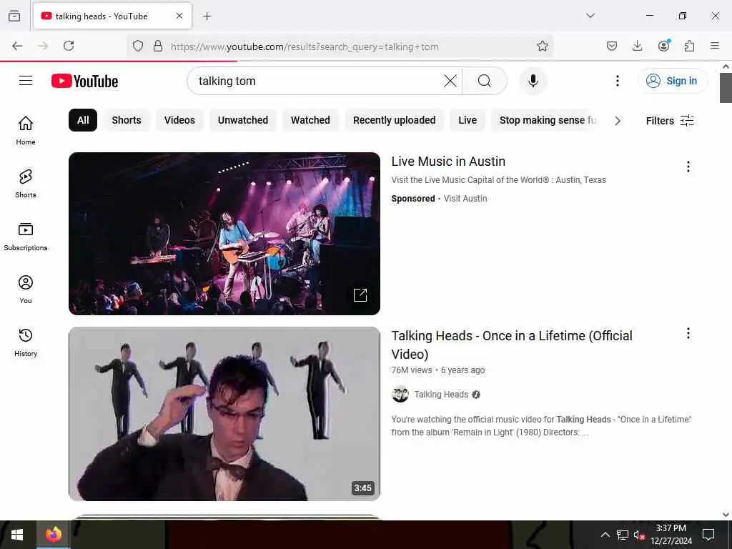Click the scrollbar down arrow
The width and height of the screenshot is (732, 549).
[726, 514]
